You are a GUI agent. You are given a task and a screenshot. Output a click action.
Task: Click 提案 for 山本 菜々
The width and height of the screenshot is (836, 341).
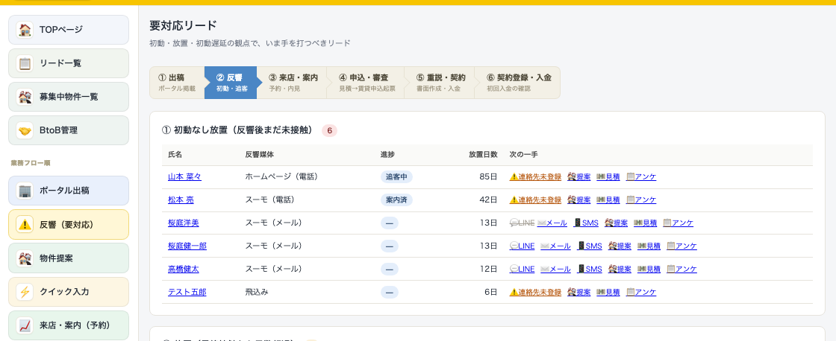tap(579, 176)
